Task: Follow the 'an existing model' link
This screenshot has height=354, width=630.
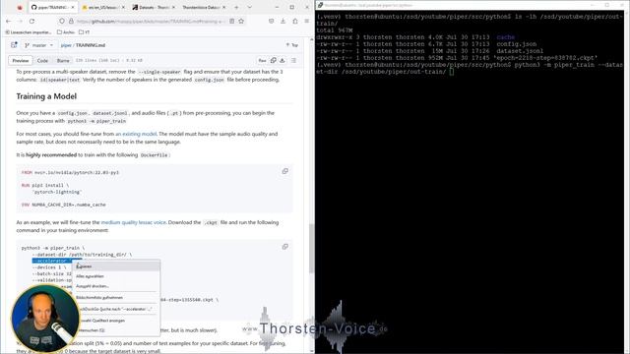Action: [x=136, y=134]
